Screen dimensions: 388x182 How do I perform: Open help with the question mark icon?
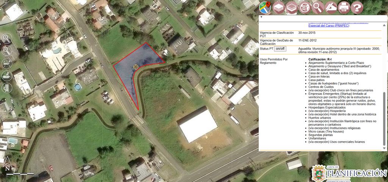pyautogui.click(x=357, y=7)
